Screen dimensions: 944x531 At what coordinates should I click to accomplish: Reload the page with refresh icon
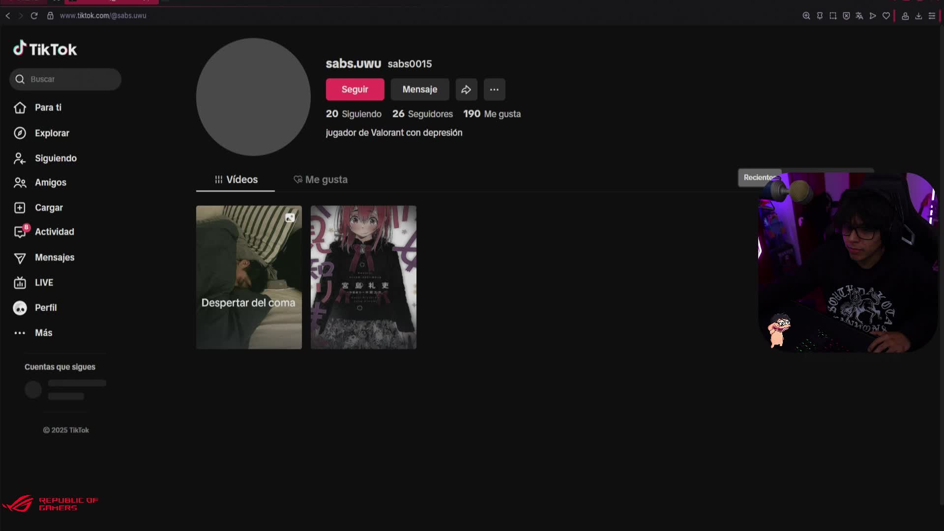34,16
